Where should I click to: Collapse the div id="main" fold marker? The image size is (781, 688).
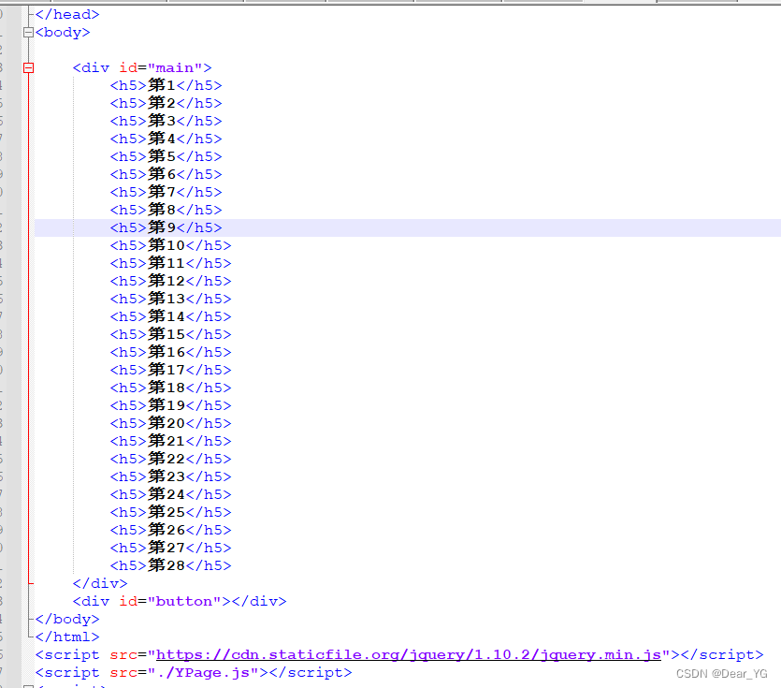pyautogui.click(x=28, y=67)
